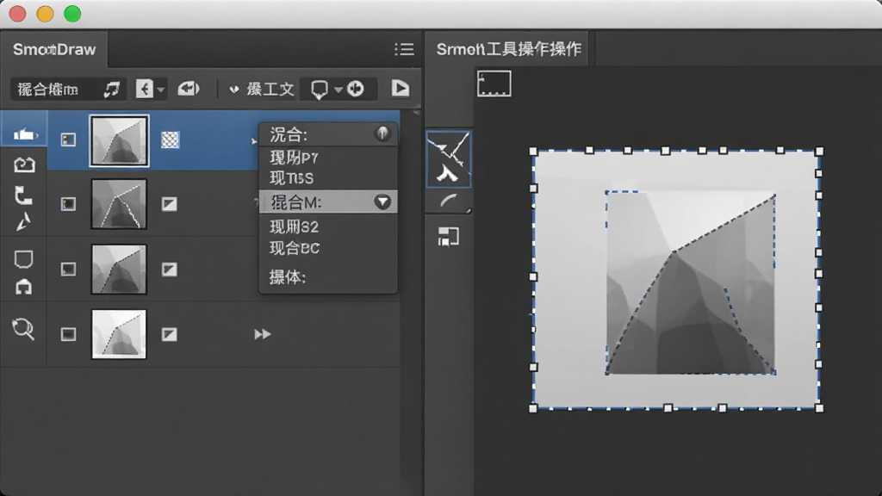Select the curve arc tool in right toolbar
The height and width of the screenshot is (496, 882).
pos(448,200)
